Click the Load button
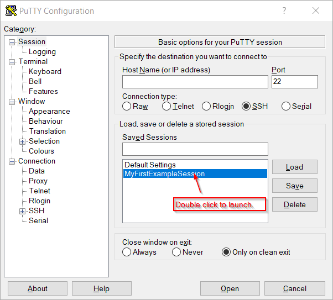The width and height of the screenshot is (333, 300). (294, 167)
